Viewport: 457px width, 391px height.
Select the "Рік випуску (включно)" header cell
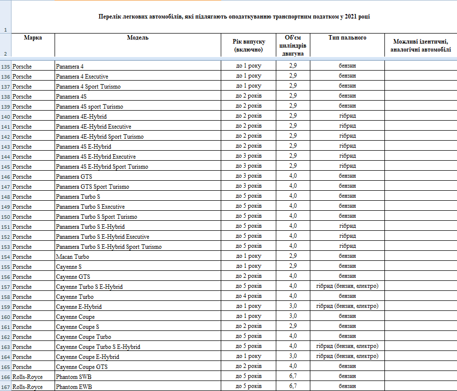[x=249, y=46]
